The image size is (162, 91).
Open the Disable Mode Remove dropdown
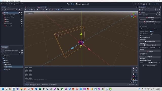(x=155, y=47)
